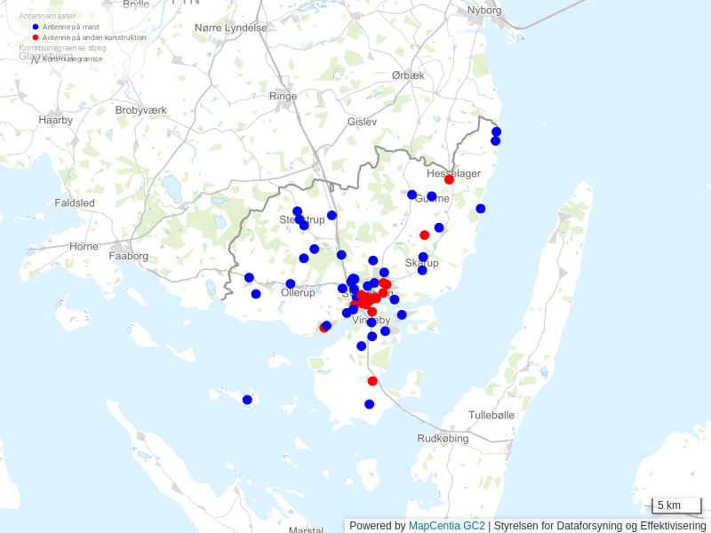Click the northernmost blue marker on the east coast
This screenshot has width=711, height=533.
pyautogui.click(x=496, y=131)
